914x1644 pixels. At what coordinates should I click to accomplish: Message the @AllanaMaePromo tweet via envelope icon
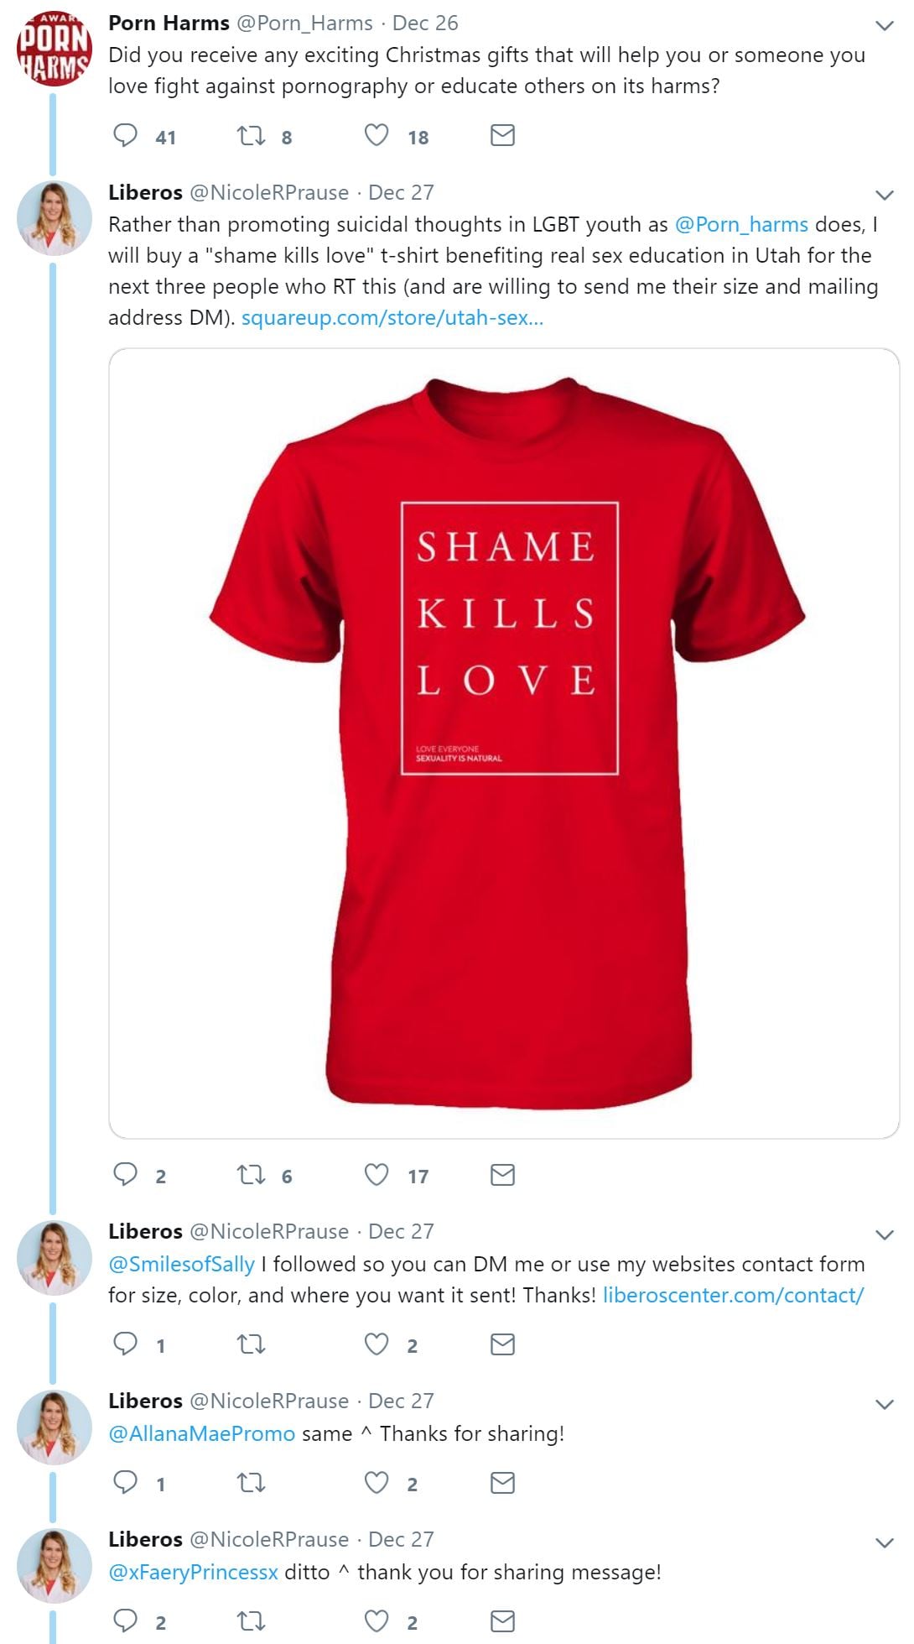(x=502, y=1483)
